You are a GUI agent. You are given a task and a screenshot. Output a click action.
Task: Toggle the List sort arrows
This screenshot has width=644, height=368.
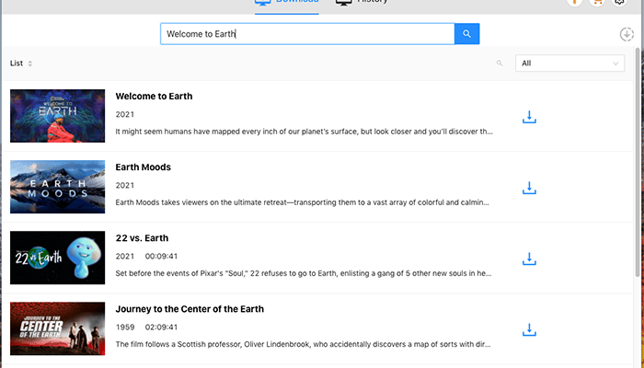click(30, 63)
